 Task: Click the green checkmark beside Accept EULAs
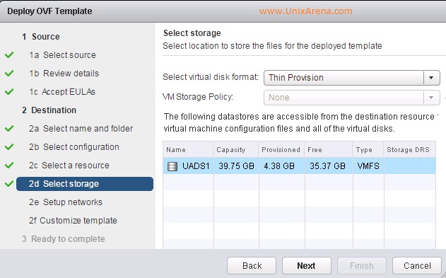pyautogui.click(x=9, y=92)
